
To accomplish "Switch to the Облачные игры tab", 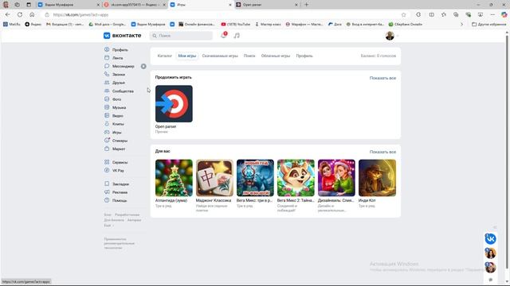I will [x=276, y=56].
